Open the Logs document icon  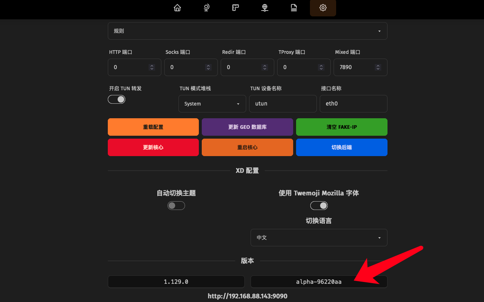pyautogui.click(x=294, y=8)
